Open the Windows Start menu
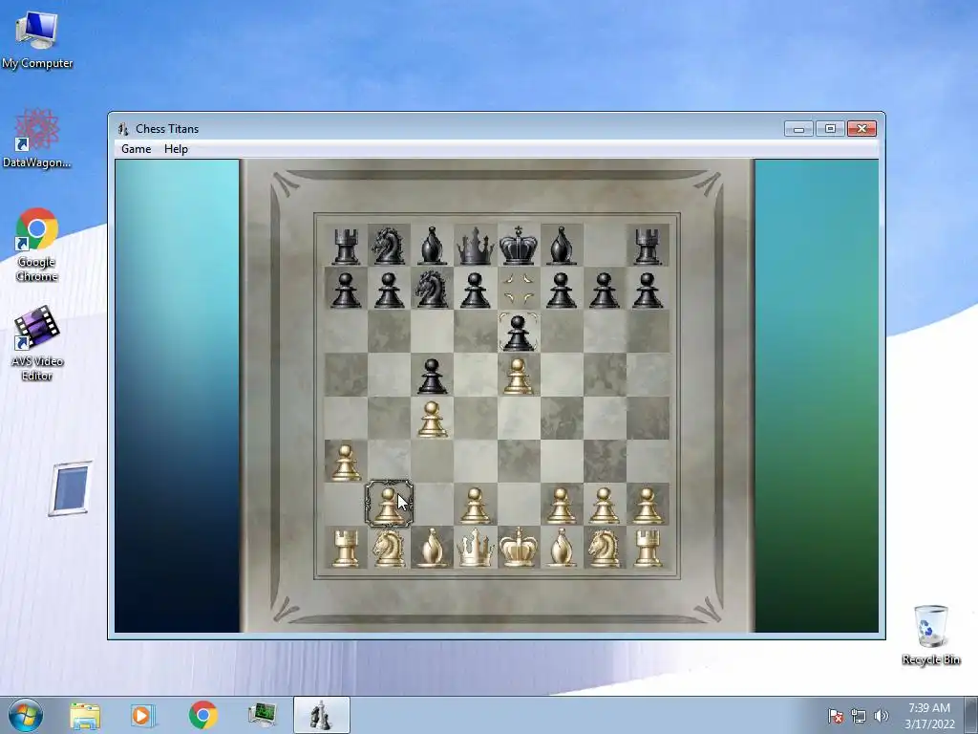This screenshot has width=978, height=734. click(26, 715)
